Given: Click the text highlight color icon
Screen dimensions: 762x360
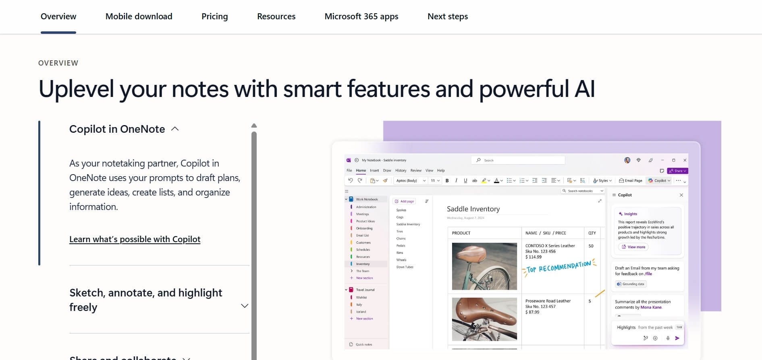Looking at the screenshot, I should 484,181.
